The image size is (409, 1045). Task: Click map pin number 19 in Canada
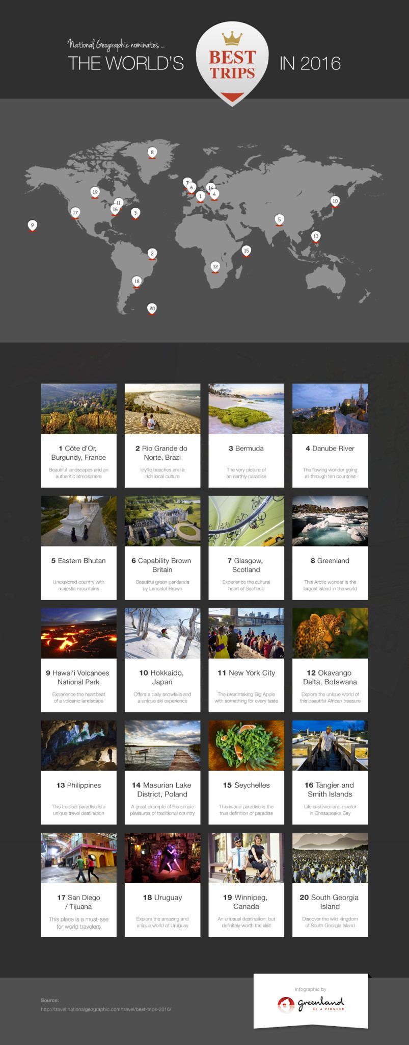pyautogui.click(x=95, y=192)
